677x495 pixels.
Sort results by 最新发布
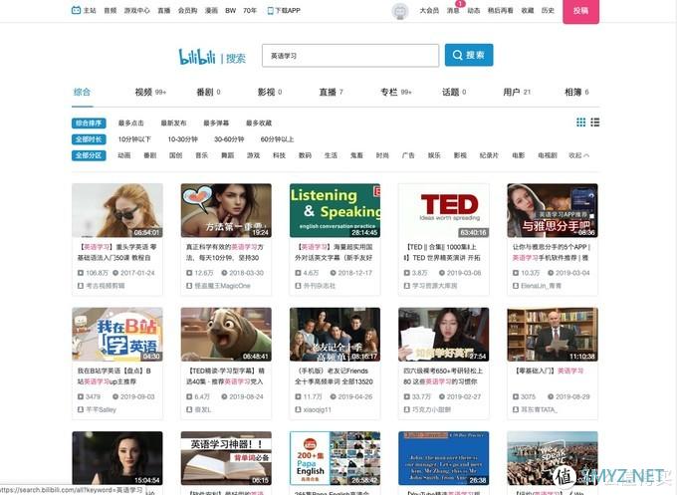coord(173,124)
